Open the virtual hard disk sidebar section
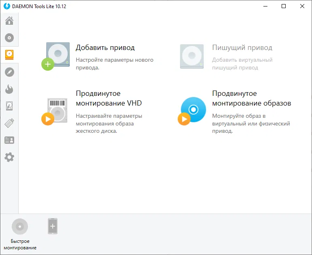 9,106
